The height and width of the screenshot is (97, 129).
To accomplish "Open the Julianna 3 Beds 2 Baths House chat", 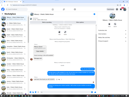I will (x=14, y=76).
